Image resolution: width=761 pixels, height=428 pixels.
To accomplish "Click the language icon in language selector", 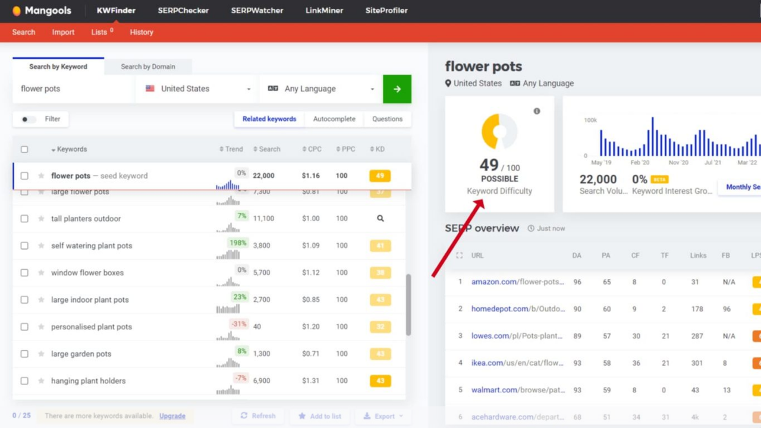I will pos(273,89).
